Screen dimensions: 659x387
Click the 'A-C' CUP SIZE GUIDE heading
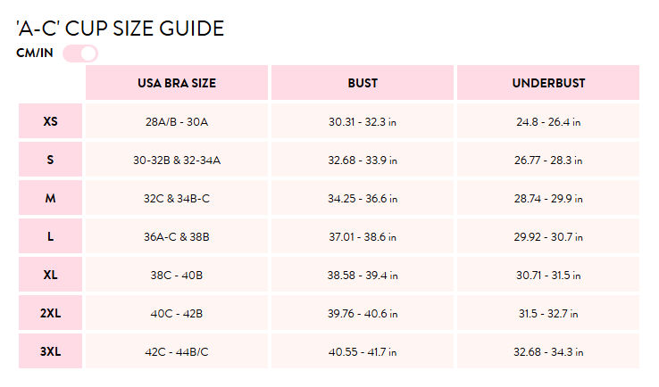tap(121, 29)
